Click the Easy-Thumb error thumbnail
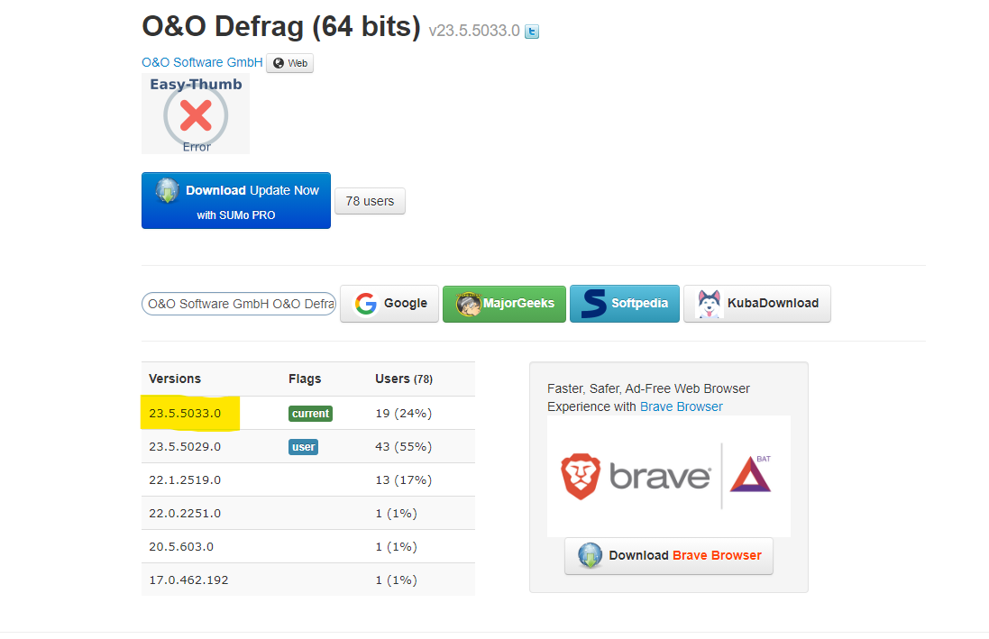989x639 pixels. pyautogui.click(x=196, y=114)
